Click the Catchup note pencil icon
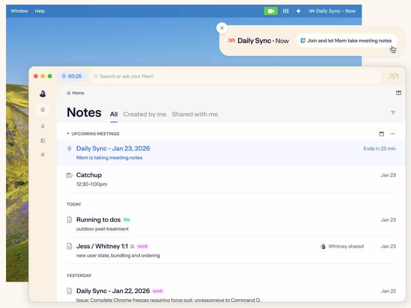This screenshot has width=411, height=308. (69, 175)
